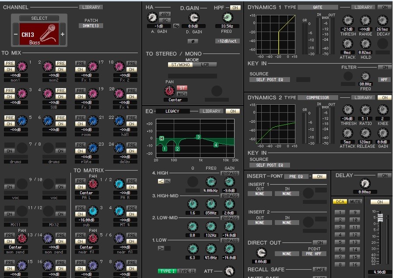Image resolution: width=393 pixels, height=278 pixels.
Task: Switch to EQ TYPE I
Action: coord(167,271)
